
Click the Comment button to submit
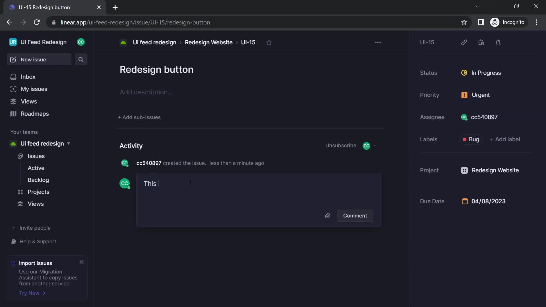[x=355, y=215]
